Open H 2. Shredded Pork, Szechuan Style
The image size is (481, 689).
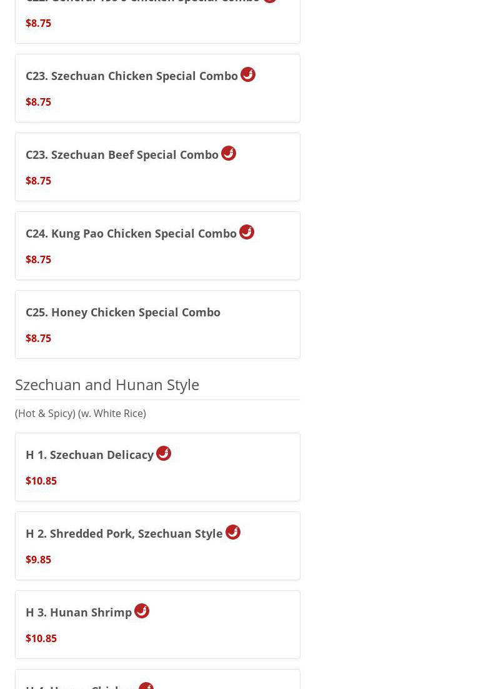[124, 534]
